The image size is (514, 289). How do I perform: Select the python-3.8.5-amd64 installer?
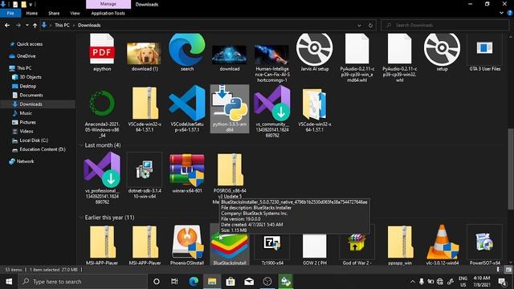(230, 109)
